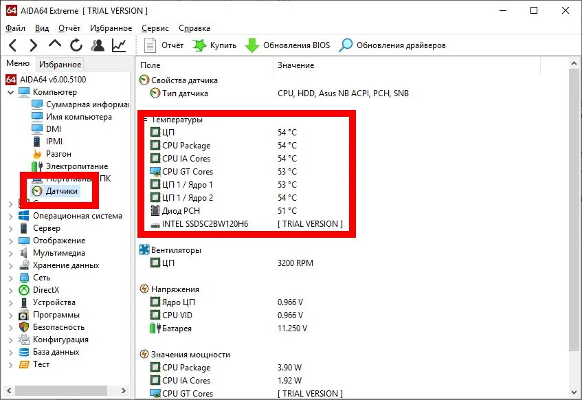Click the up-level arrow toolbar icon
Image resolution: width=582 pixels, height=400 pixels.
55,44
